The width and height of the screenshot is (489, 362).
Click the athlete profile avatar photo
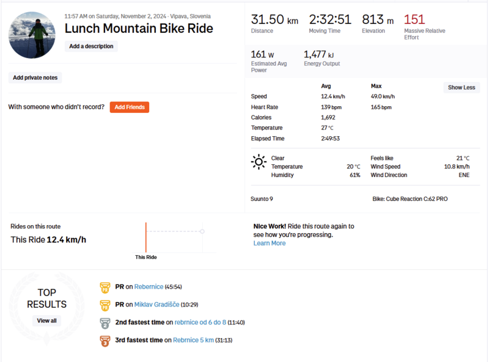point(32,35)
